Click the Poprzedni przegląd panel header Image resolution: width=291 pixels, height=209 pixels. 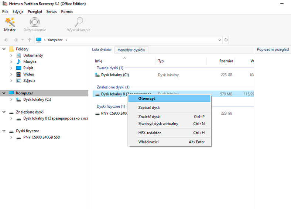[x=273, y=49]
